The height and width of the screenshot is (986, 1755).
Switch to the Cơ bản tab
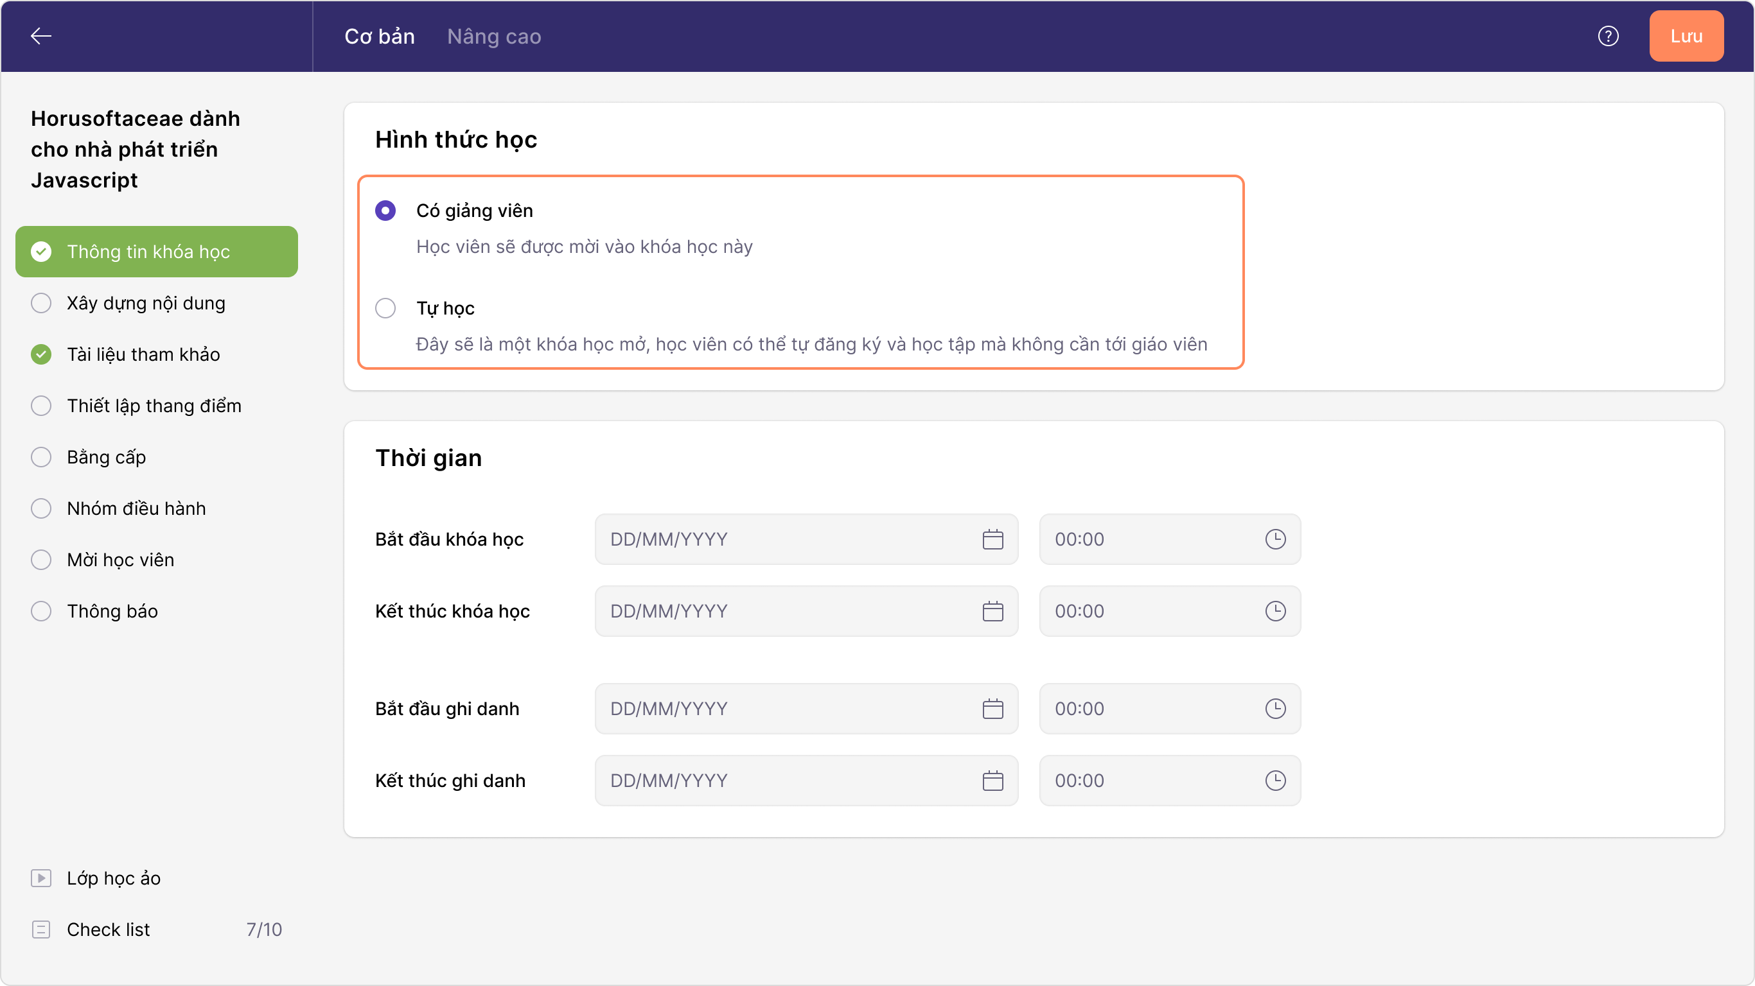click(380, 36)
